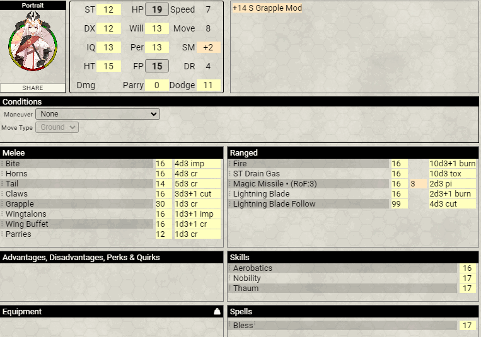This screenshot has width=481, height=337.
Task: Click the Equipment section header
Action: (x=112, y=312)
